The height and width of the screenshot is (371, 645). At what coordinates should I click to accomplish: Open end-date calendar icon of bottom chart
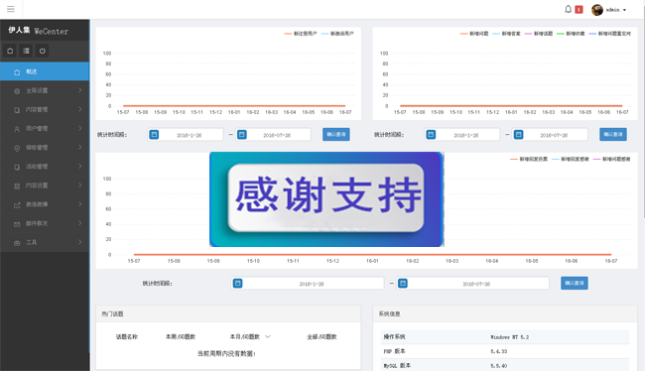pyautogui.click(x=403, y=283)
